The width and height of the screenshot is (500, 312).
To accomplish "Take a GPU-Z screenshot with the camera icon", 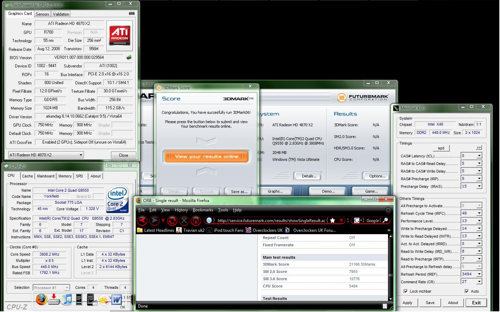I will (x=131, y=13).
